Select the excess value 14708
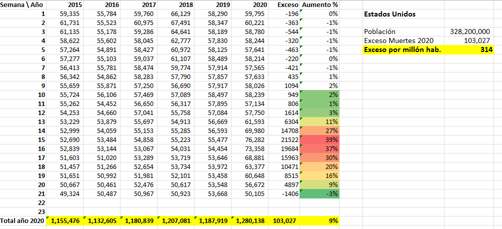The width and height of the screenshot is (502, 229). [x=284, y=130]
